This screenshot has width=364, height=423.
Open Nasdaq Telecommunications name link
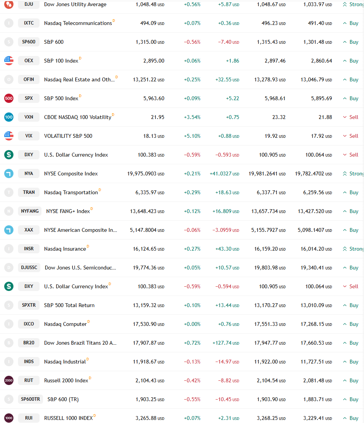click(78, 23)
